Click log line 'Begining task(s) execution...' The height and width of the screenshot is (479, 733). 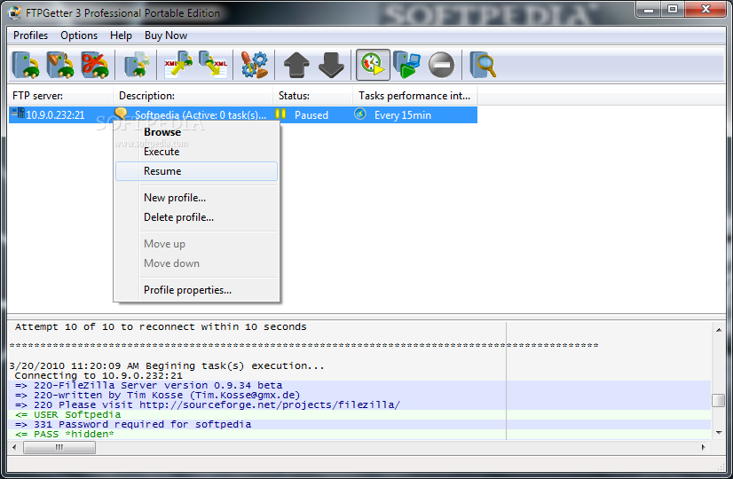tap(167, 366)
